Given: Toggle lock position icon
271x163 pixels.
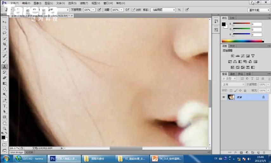Looking at the screenshot, I should (240, 90).
